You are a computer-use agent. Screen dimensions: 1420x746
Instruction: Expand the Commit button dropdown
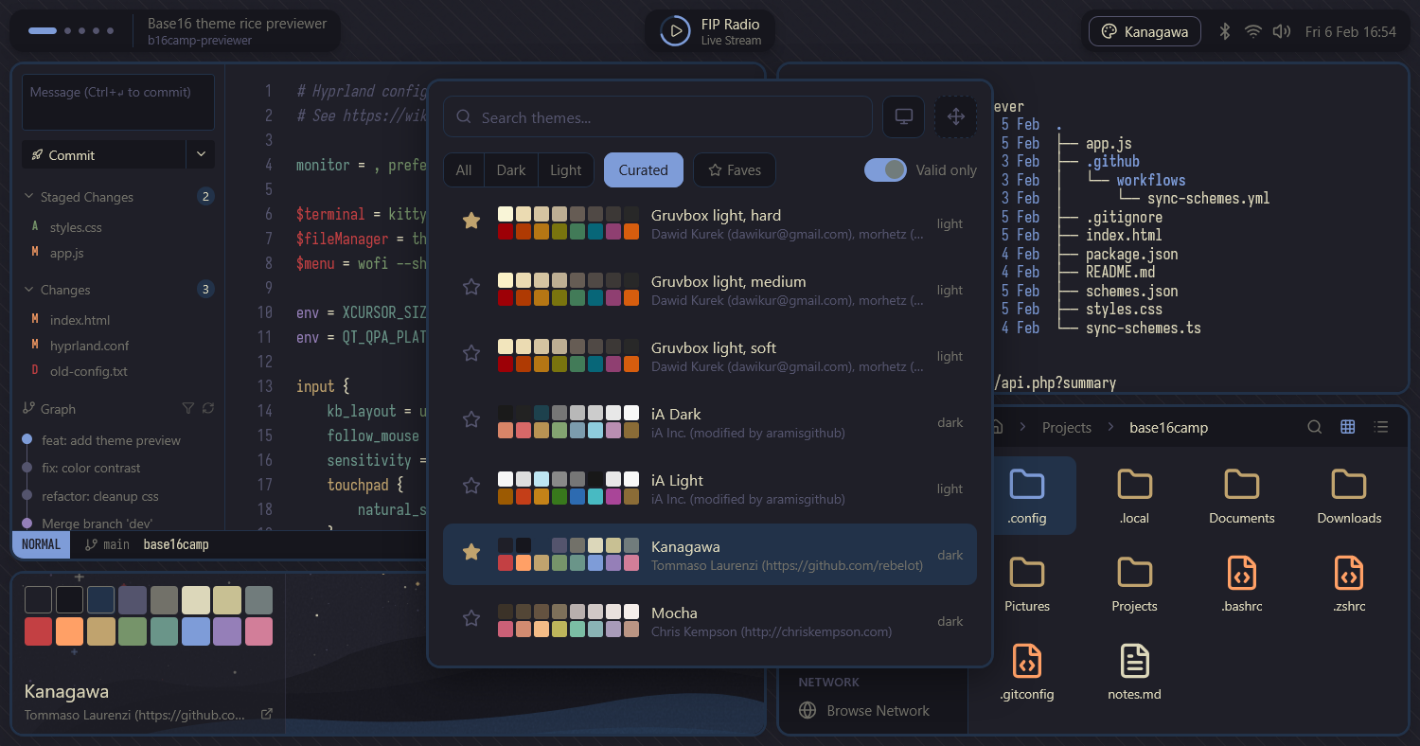click(x=201, y=154)
